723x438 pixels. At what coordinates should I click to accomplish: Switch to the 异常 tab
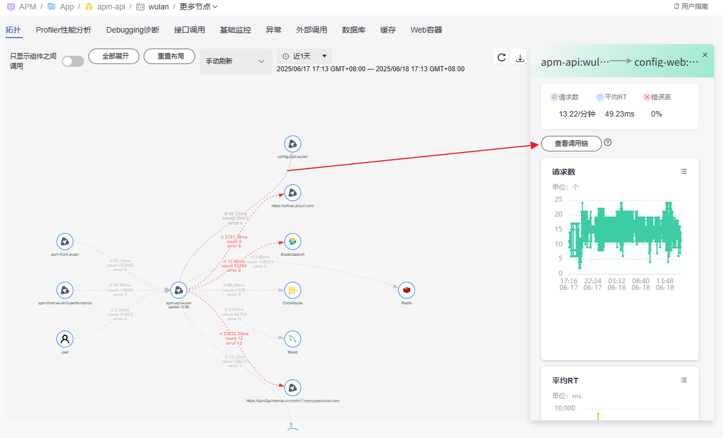tap(274, 30)
